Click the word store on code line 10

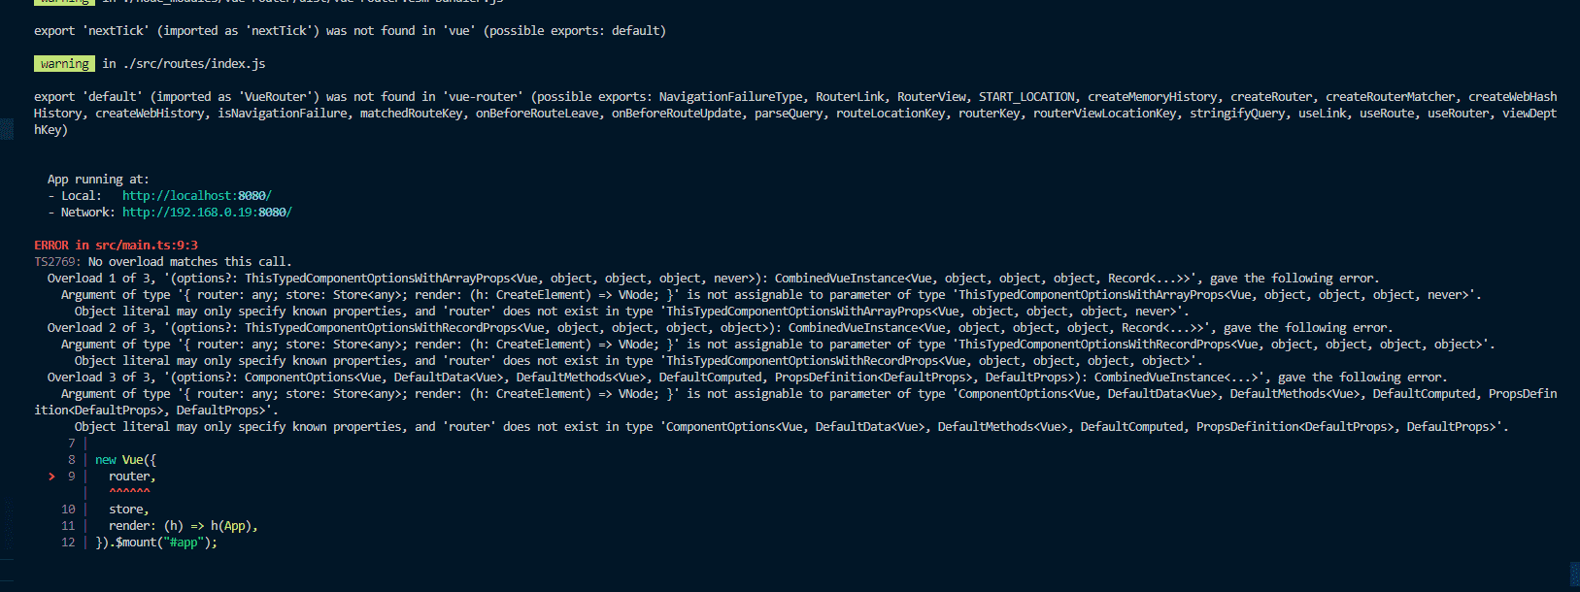point(126,510)
